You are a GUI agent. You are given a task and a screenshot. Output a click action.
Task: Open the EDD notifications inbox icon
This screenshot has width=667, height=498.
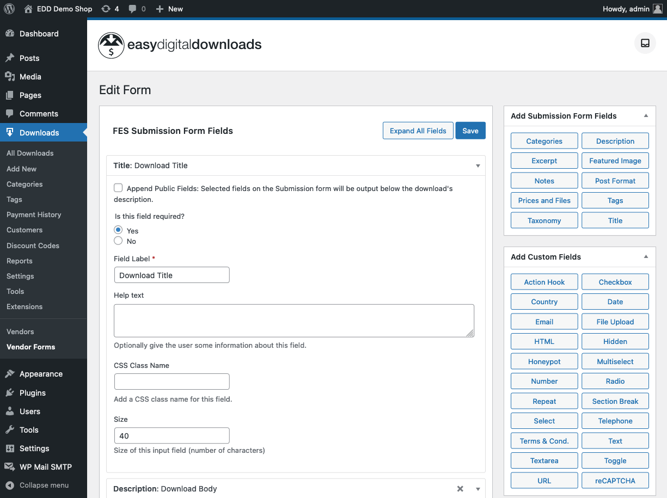pos(645,43)
